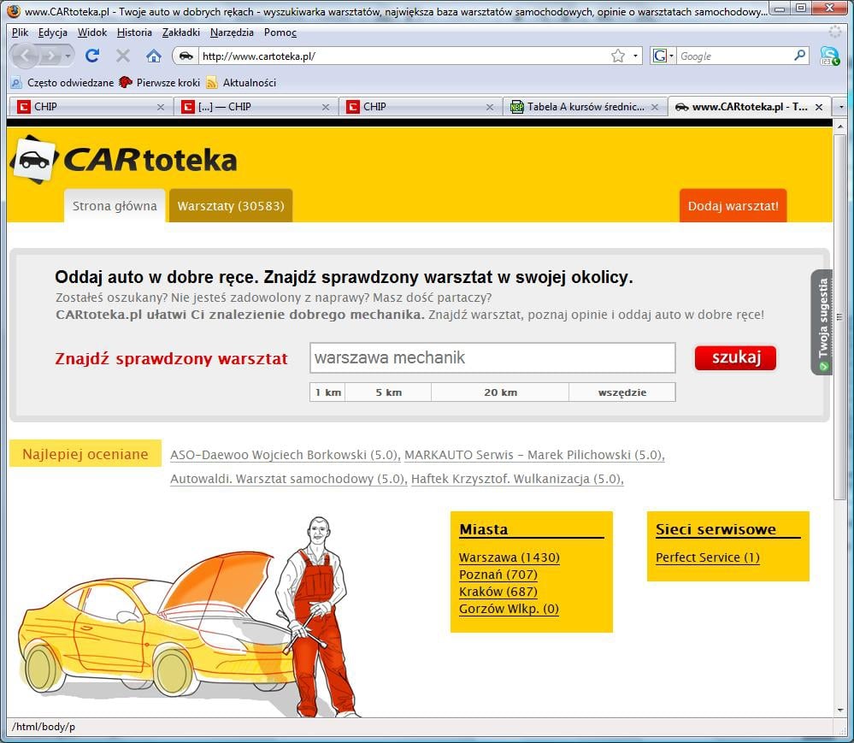Click the car favicon in the address bar
This screenshot has height=743, width=854.
coord(184,55)
